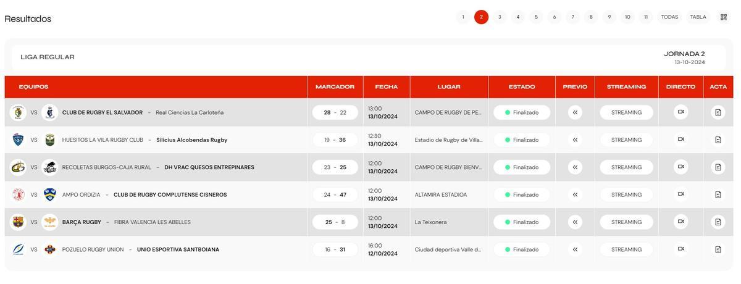Open acta document for Recoletas Burgos match
Screen dimensions: 741x284
(x=718, y=167)
